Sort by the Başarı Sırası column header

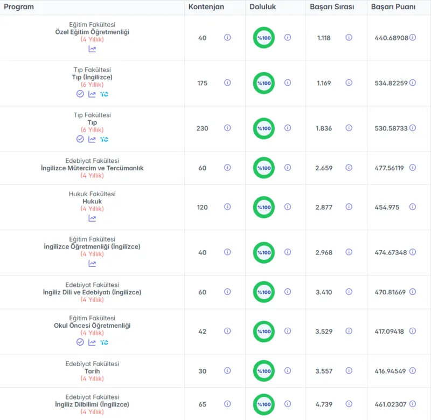point(332,7)
